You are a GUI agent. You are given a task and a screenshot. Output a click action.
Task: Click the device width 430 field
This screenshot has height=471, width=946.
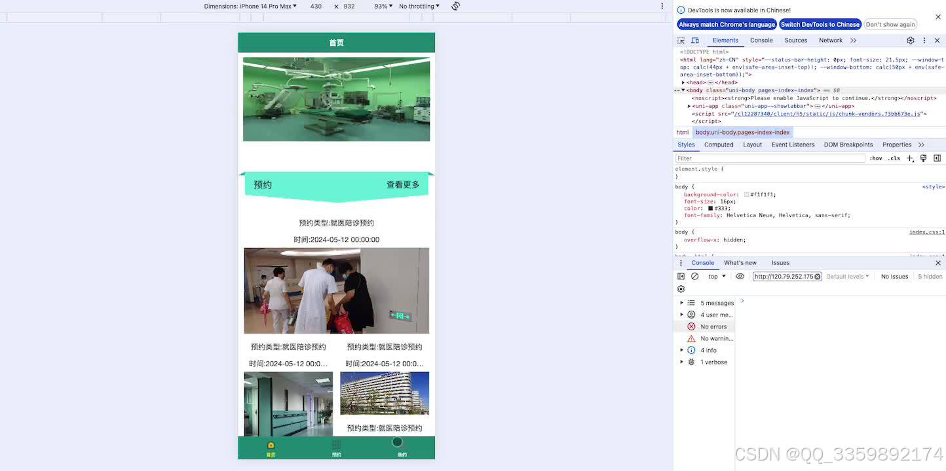pos(316,6)
